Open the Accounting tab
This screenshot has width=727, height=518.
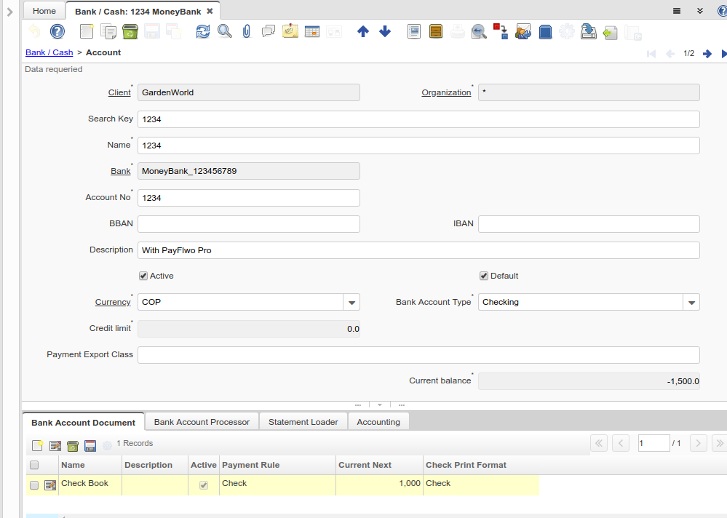click(378, 422)
